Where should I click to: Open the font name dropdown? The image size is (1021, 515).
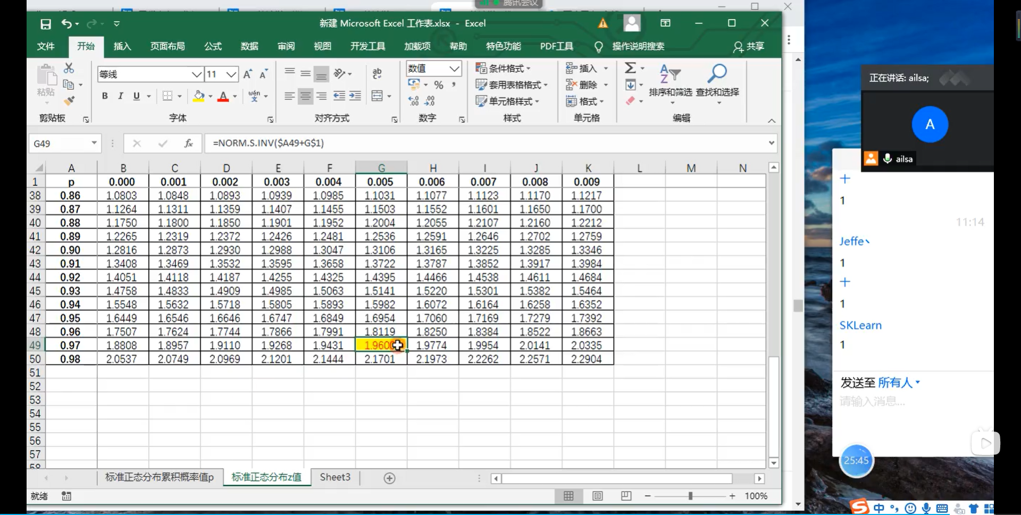197,74
